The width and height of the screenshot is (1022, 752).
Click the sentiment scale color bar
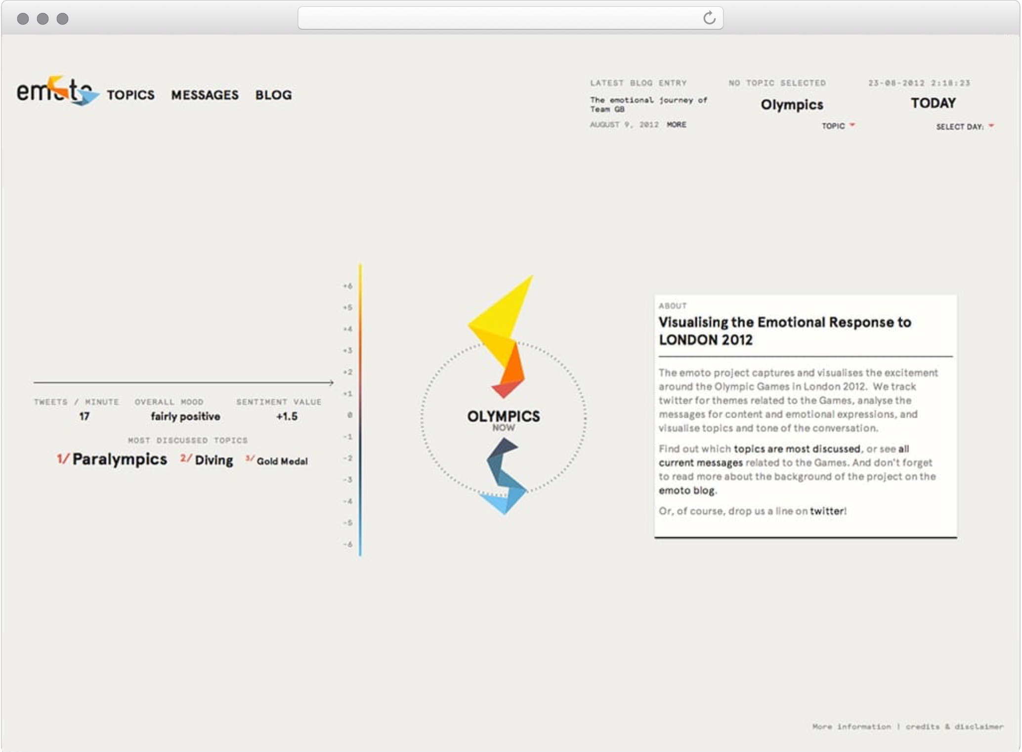click(x=360, y=410)
